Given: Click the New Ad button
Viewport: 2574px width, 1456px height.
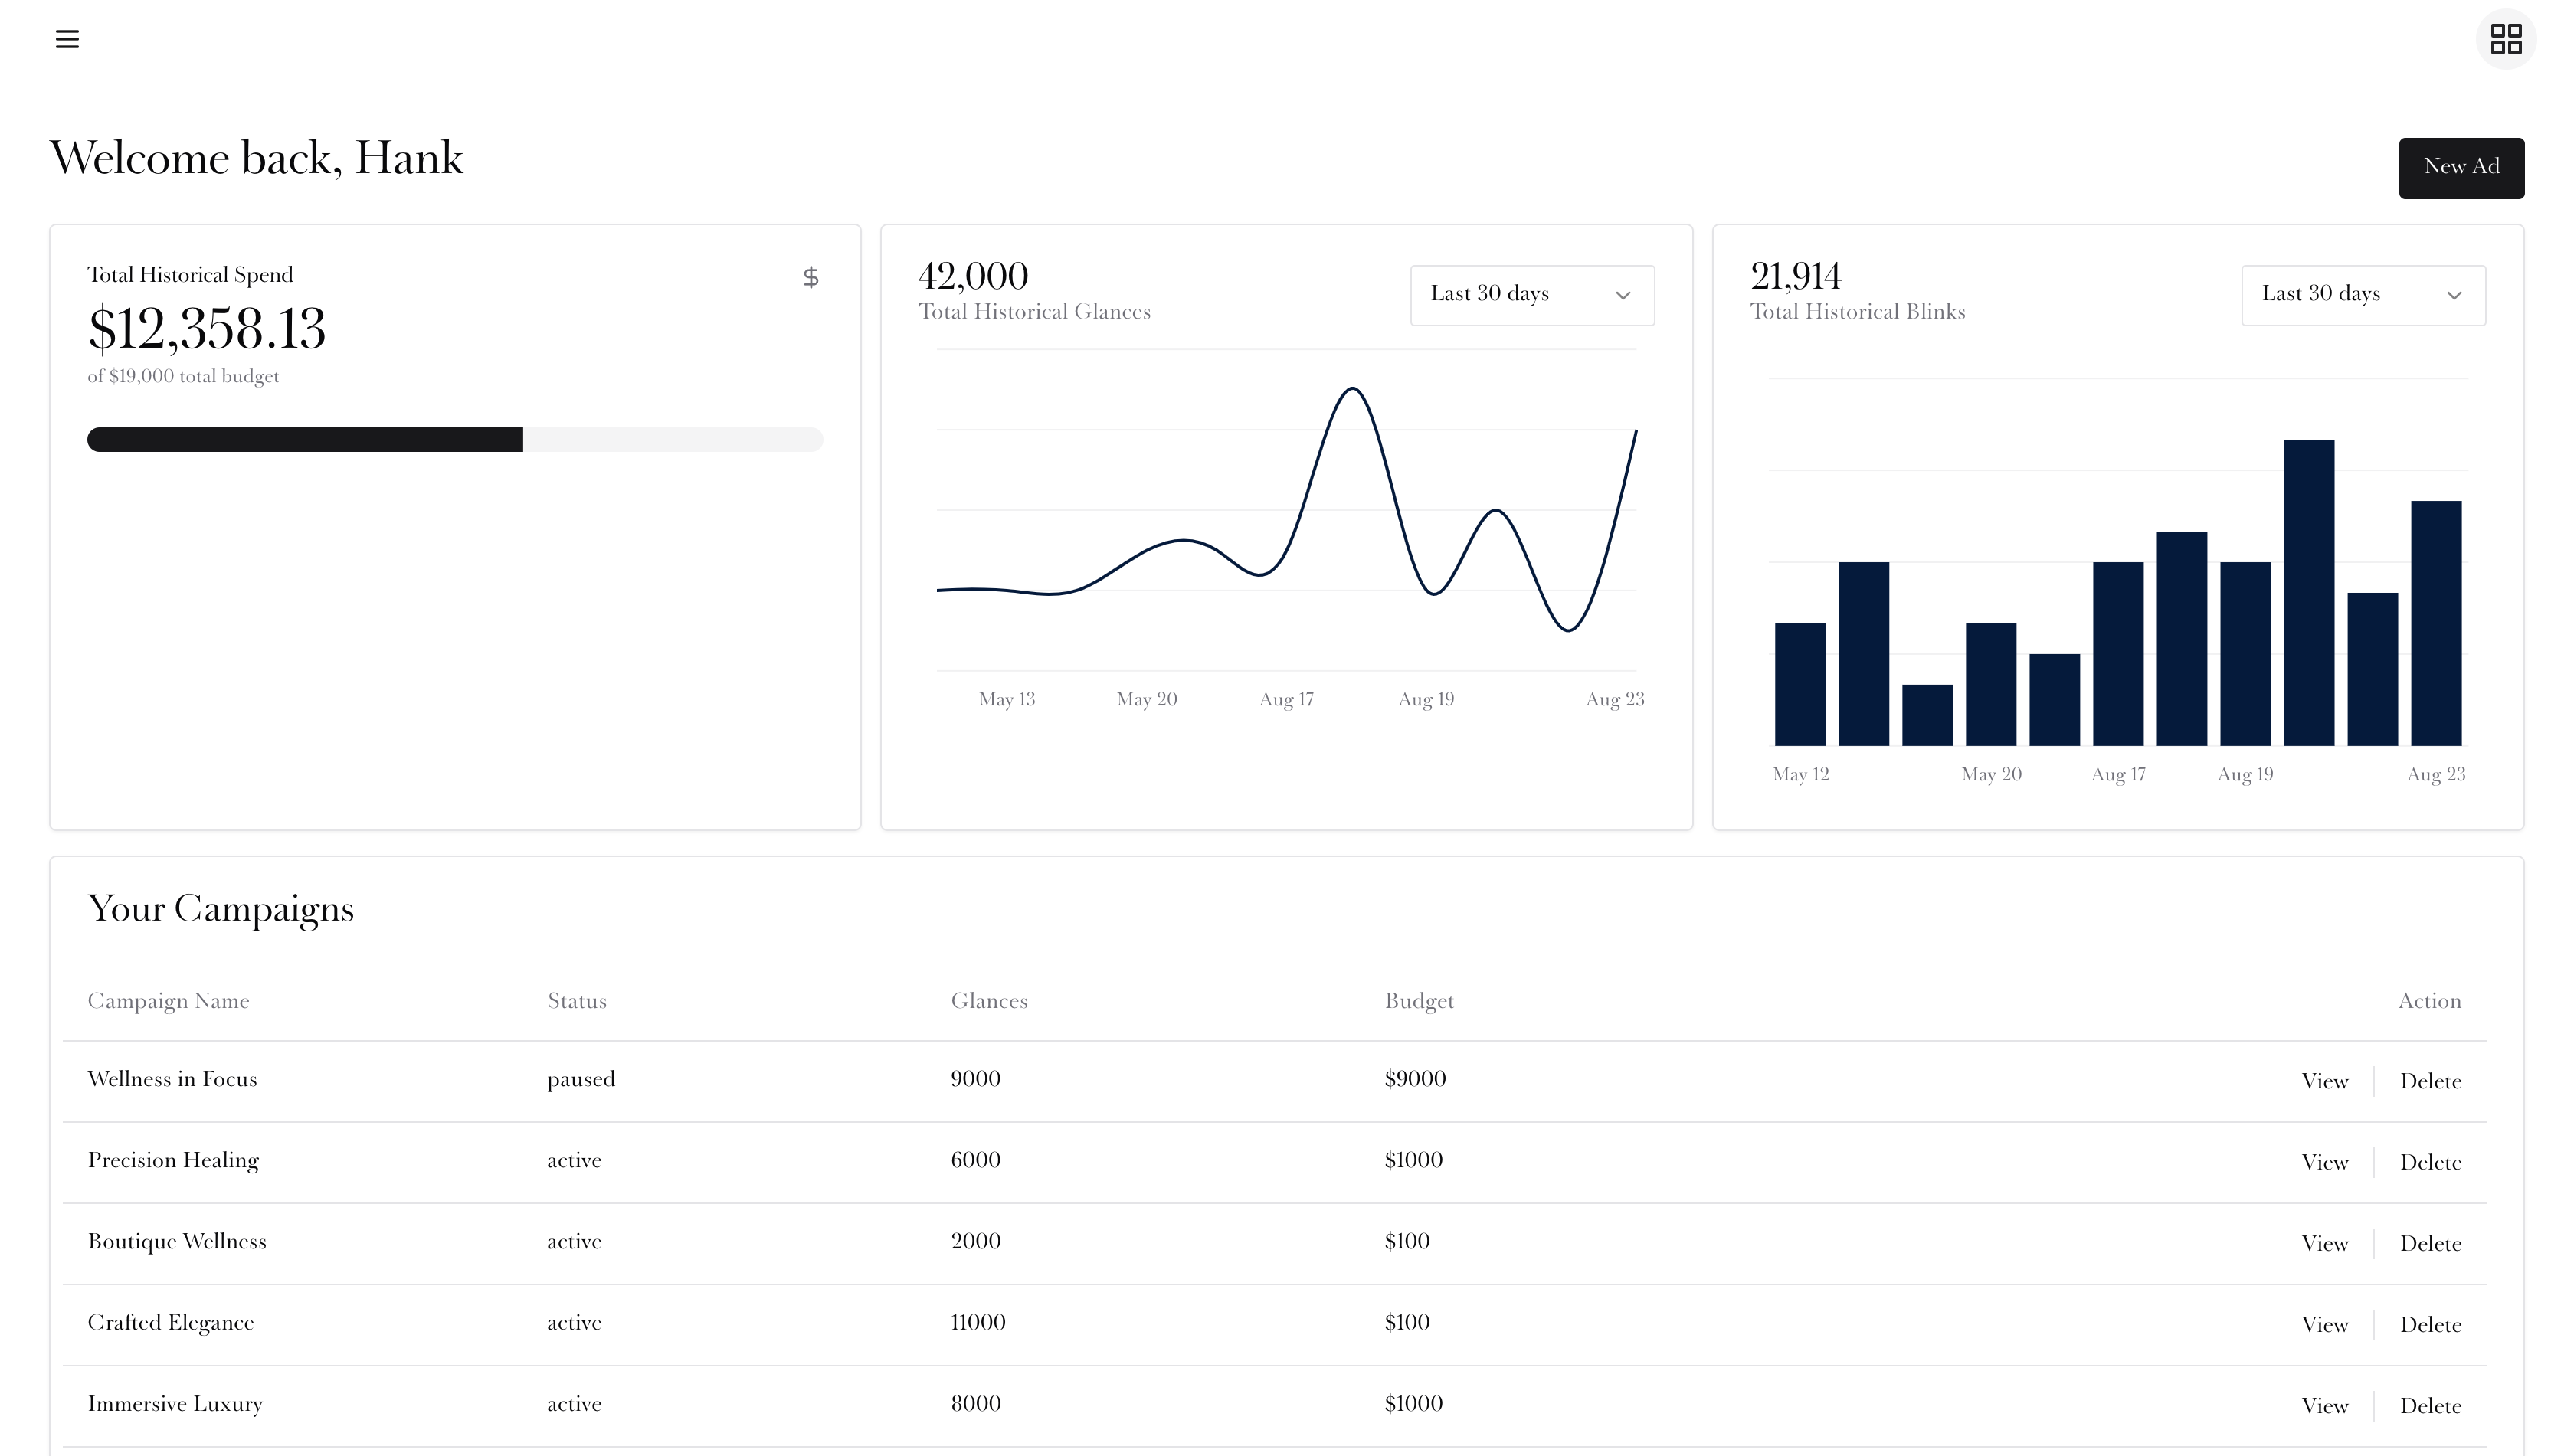Looking at the screenshot, I should 2460,167.
